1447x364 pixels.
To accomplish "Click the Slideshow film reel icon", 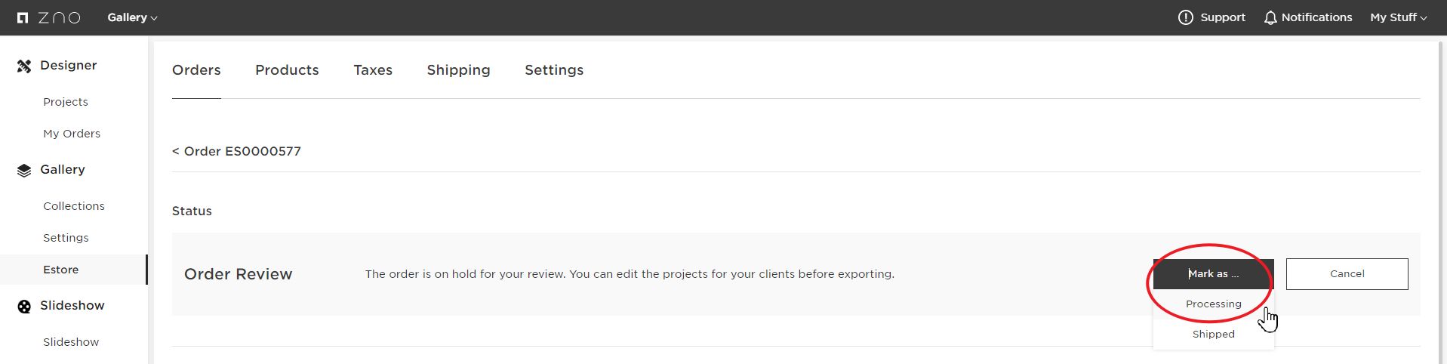I will [x=24, y=306].
